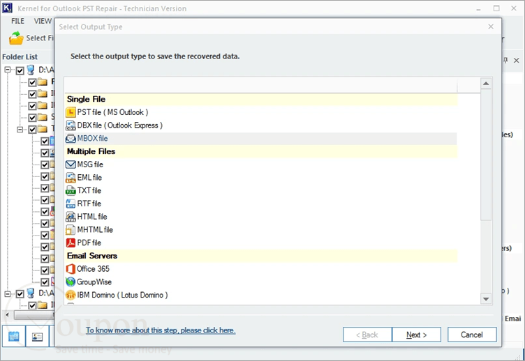The width and height of the screenshot is (525, 361).
Task: Click the Office 365 logo icon
Action: tap(71, 269)
